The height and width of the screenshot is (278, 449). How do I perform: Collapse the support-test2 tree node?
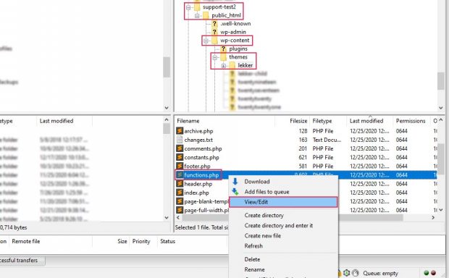click(x=188, y=7)
